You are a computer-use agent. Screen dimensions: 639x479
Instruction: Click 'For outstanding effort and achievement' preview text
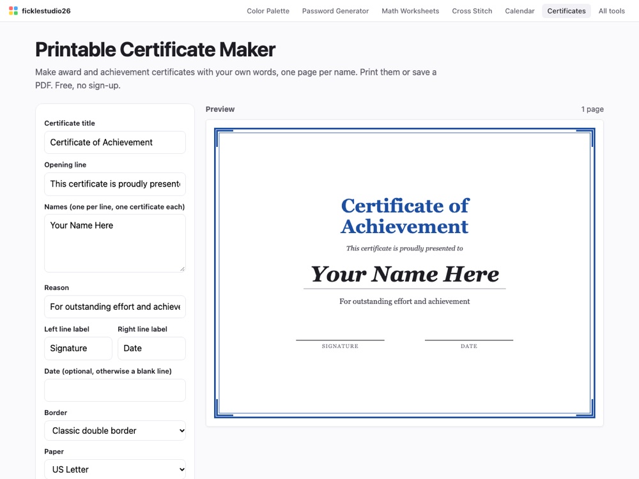coord(404,301)
